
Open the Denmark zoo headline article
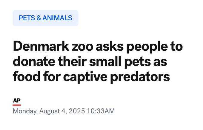(x=98, y=61)
